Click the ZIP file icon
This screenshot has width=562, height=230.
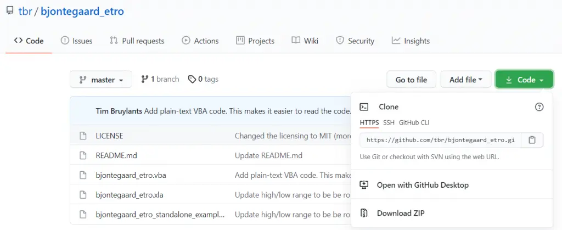point(364,213)
